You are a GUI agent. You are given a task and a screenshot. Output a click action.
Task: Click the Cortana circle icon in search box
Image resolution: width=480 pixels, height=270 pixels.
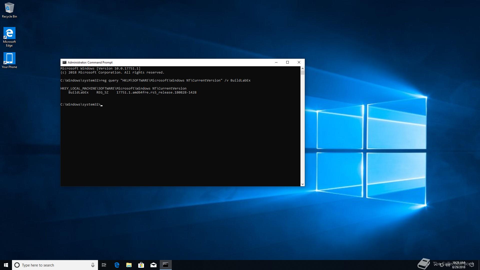pos(17,265)
